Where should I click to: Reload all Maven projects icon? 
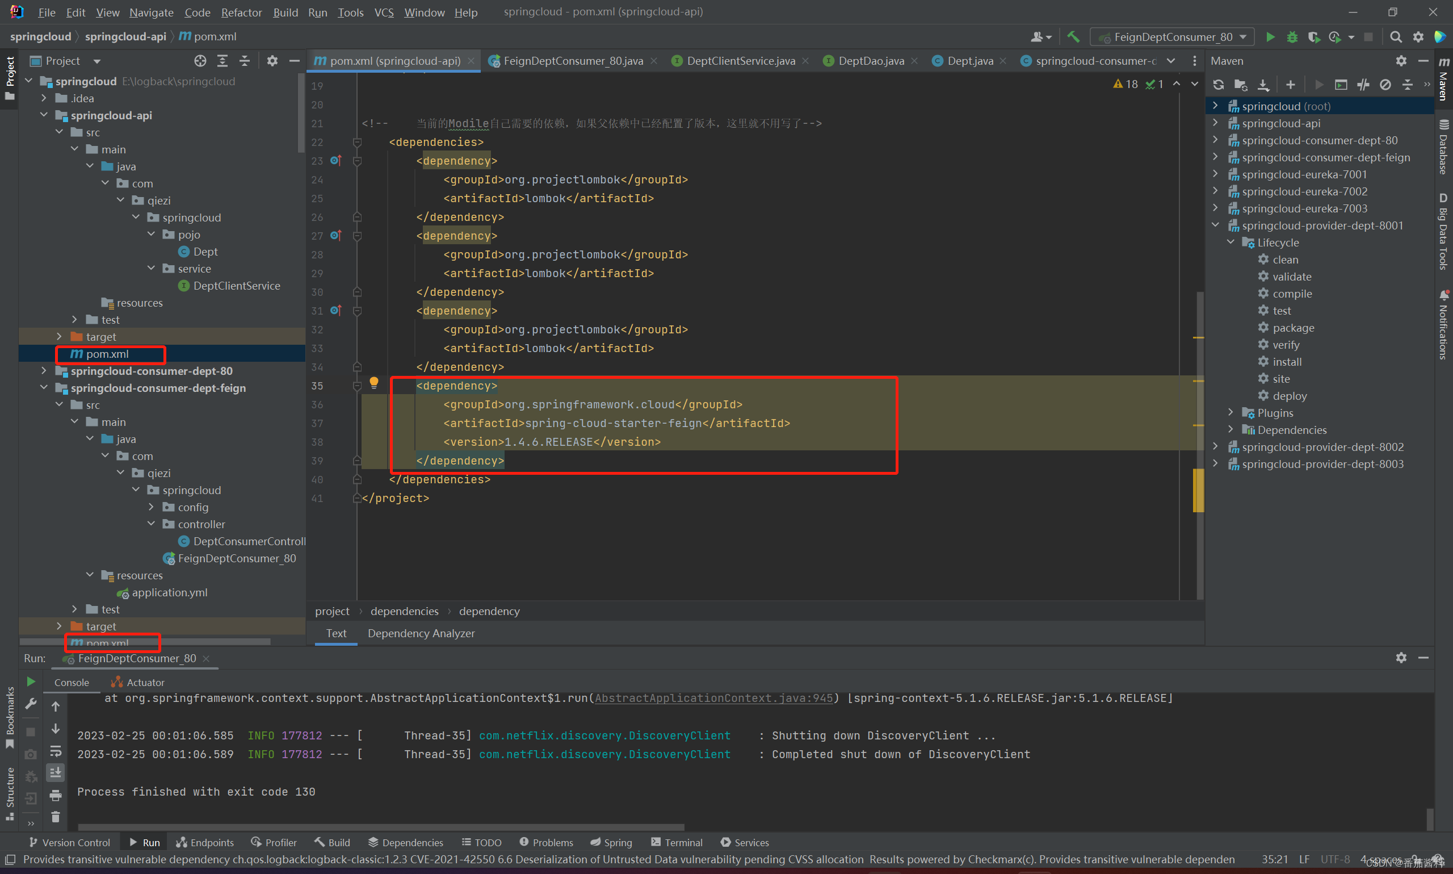click(x=1218, y=85)
